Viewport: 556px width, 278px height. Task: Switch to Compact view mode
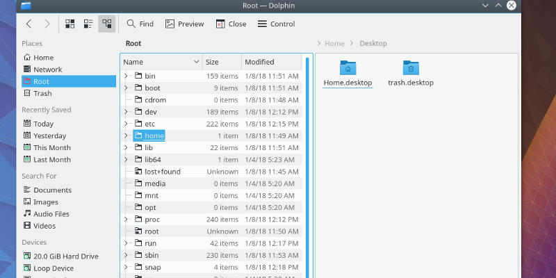[88, 24]
